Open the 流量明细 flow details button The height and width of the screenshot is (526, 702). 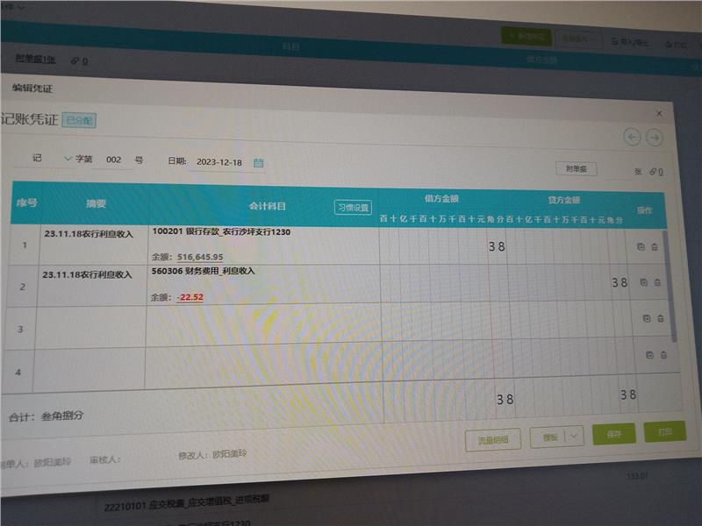click(x=493, y=439)
